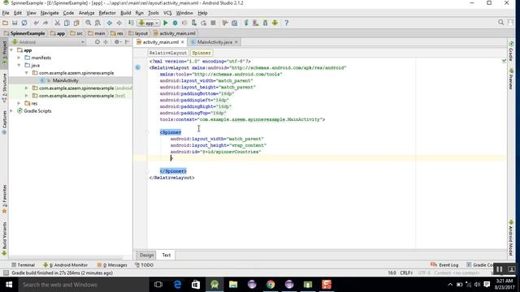Open the TODO tool window
520x292 pixels.
point(145,265)
